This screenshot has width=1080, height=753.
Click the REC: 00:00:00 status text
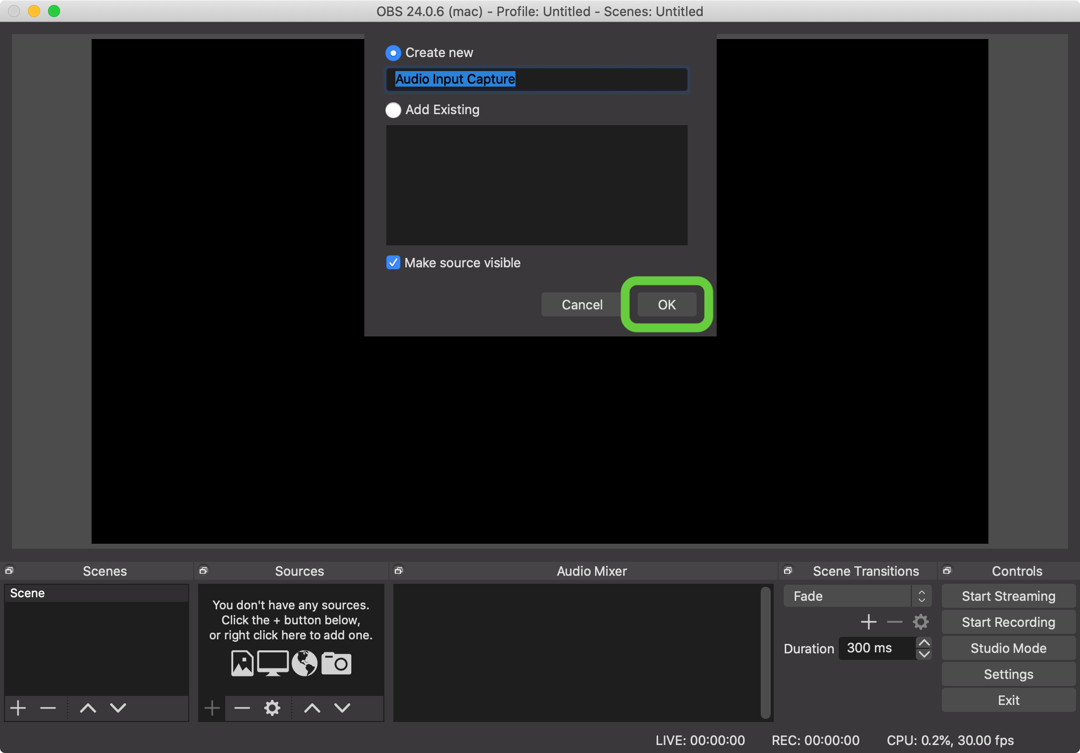[815, 740]
